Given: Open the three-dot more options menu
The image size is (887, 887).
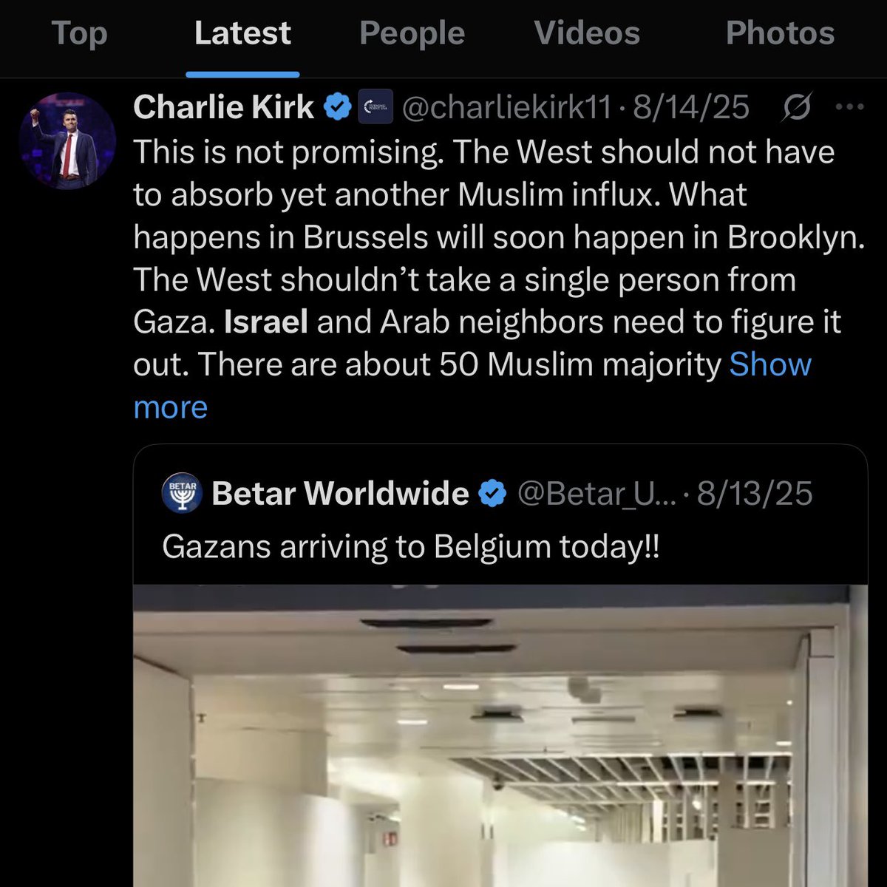Looking at the screenshot, I should tap(849, 108).
